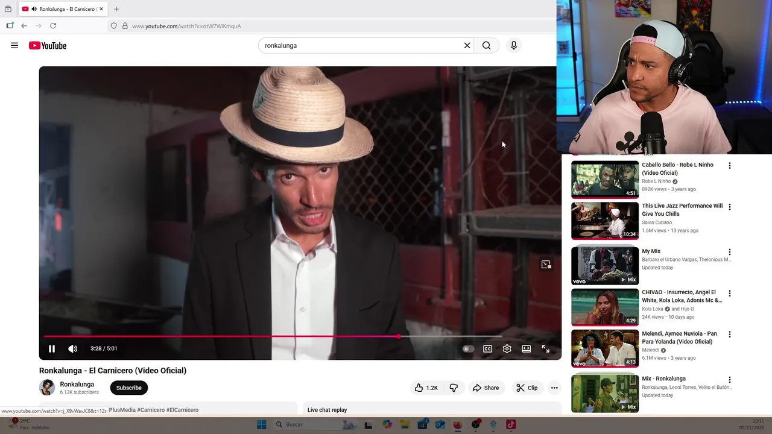Open options menu for Mix - Ronkalunga
This screenshot has width=772, height=434.
click(729, 380)
